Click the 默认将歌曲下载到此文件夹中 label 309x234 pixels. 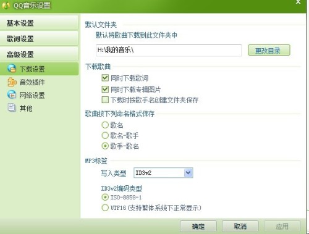tap(136, 35)
